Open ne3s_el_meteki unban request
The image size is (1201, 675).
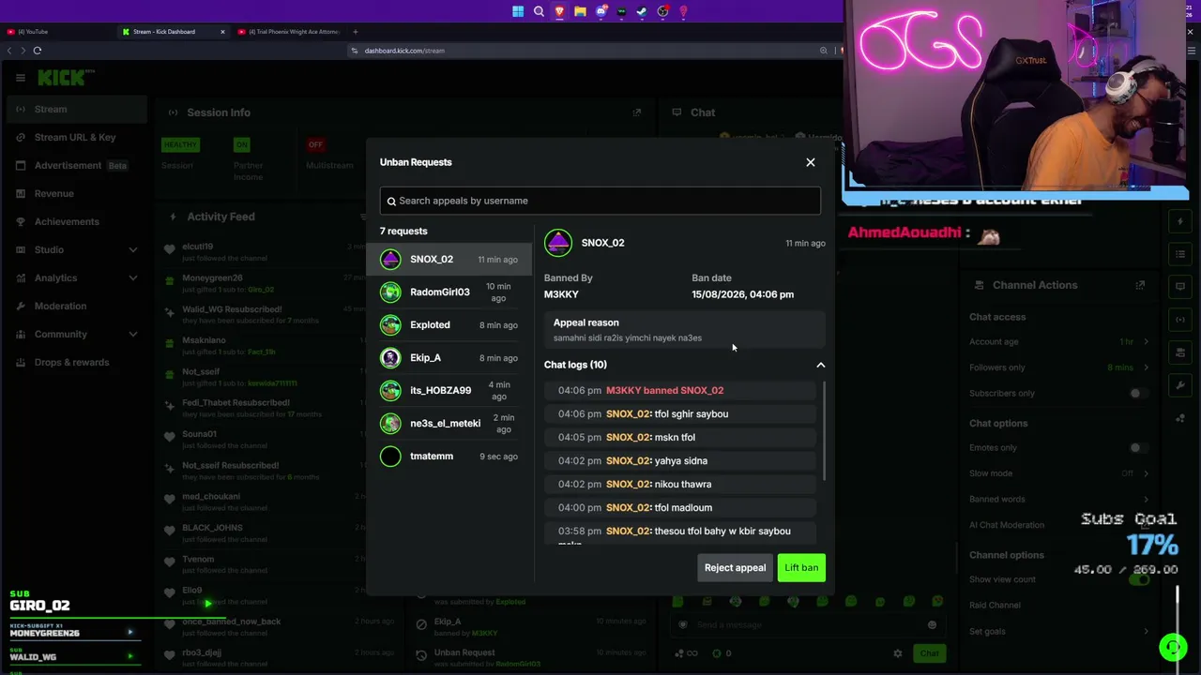[x=448, y=424]
